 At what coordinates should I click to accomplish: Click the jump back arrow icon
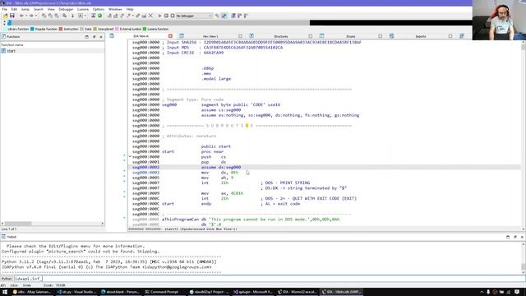pyautogui.click(x=22, y=16)
